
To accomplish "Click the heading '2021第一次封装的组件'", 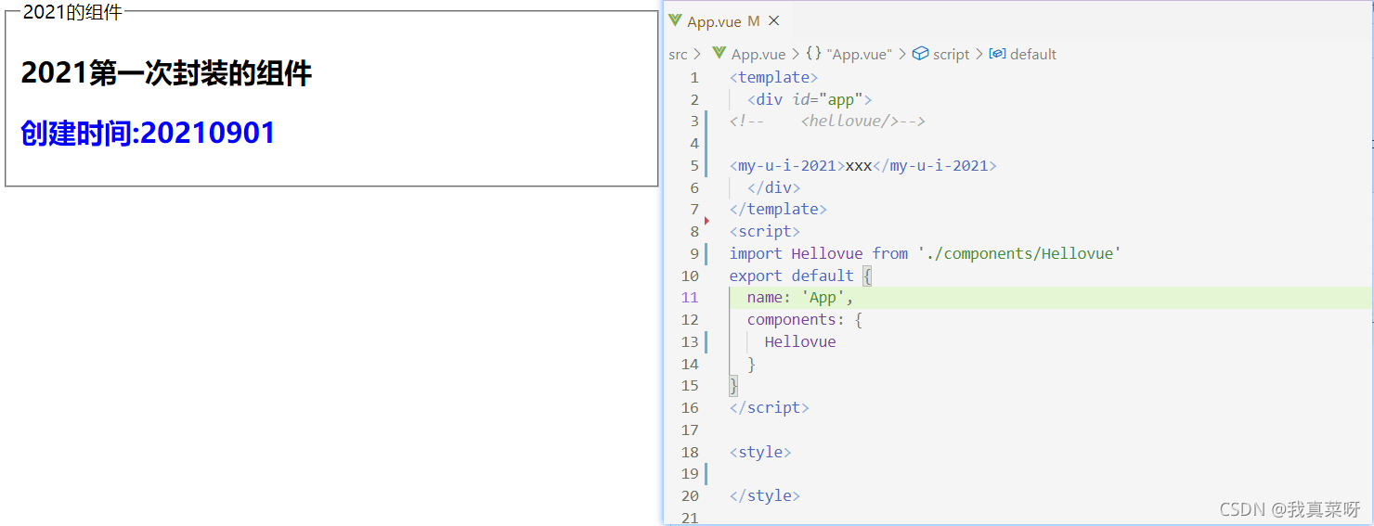I will (166, 73).
